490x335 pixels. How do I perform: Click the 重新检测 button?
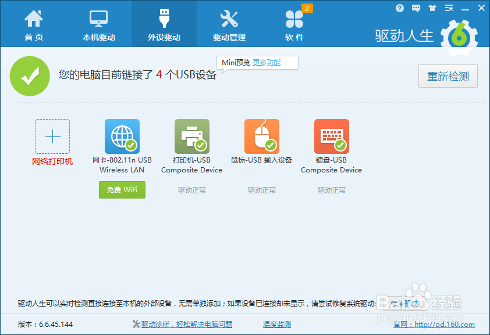pyautogui.click(x=448, y=76)
